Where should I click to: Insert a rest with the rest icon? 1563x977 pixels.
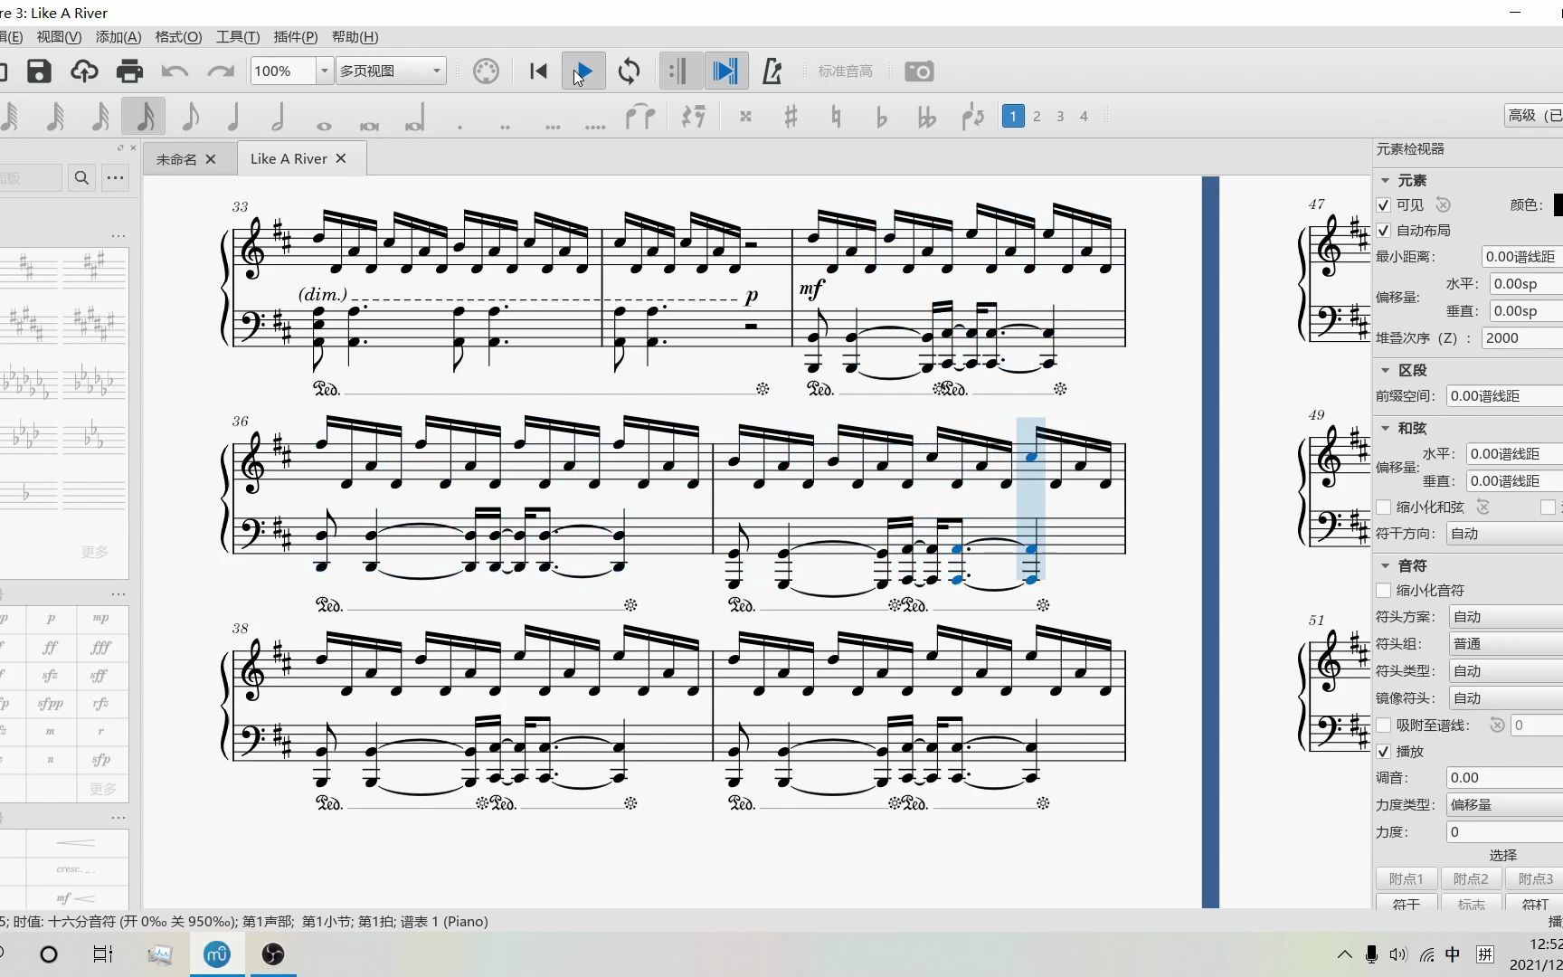pyautogui.click(x=694, y=116)
